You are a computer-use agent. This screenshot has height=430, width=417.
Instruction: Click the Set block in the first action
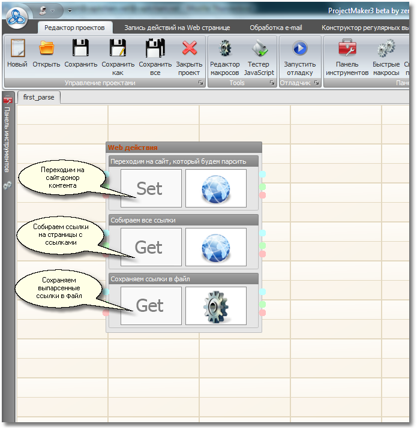151,188
